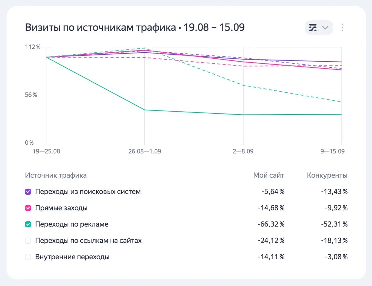The width and height of the screenshot is (372, 286).
Task: Click the Внутренние переходы row label
Action: [x=72, y=257]
